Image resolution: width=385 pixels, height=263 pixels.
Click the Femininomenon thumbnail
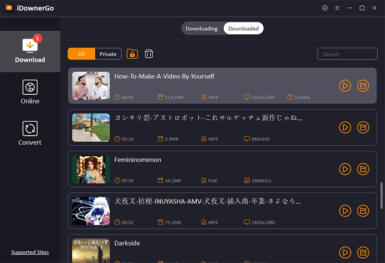pos(91,169)
